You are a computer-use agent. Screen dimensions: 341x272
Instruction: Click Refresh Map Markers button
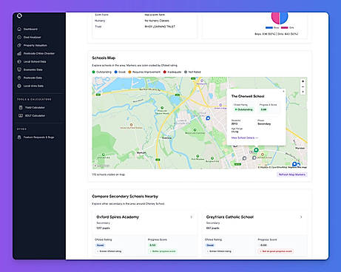292,174
